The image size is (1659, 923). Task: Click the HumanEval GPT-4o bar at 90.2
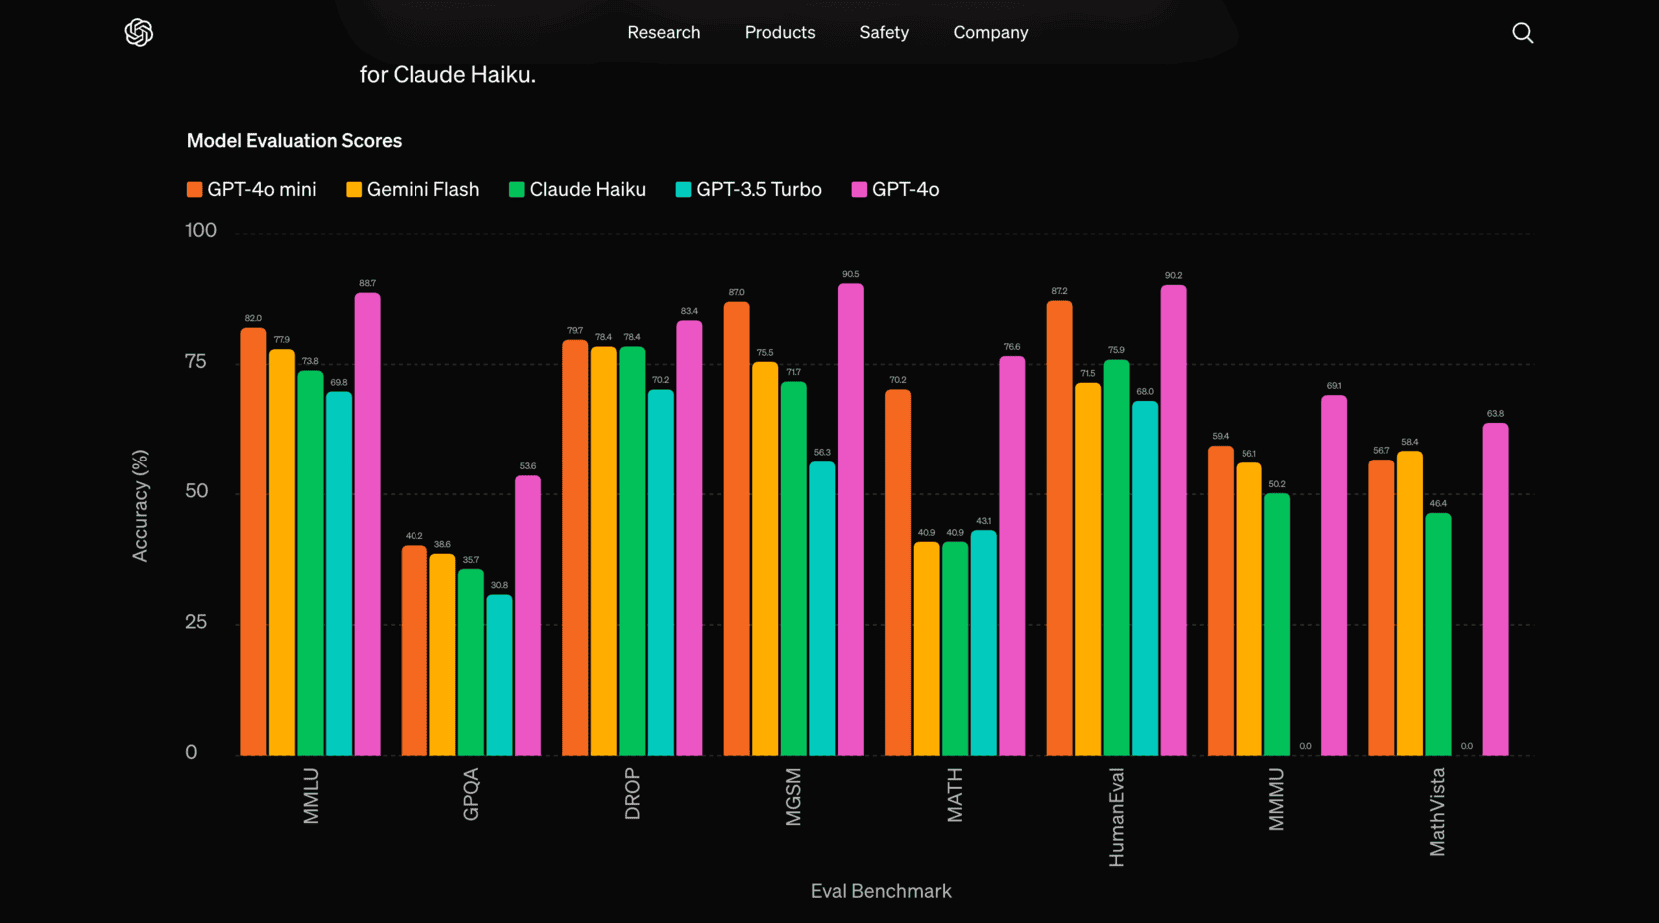click(x=1173, y=520)
